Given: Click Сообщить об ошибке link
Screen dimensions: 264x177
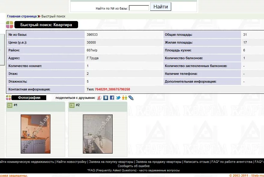Looking at the screenshot, I should (x=134, y=166).
